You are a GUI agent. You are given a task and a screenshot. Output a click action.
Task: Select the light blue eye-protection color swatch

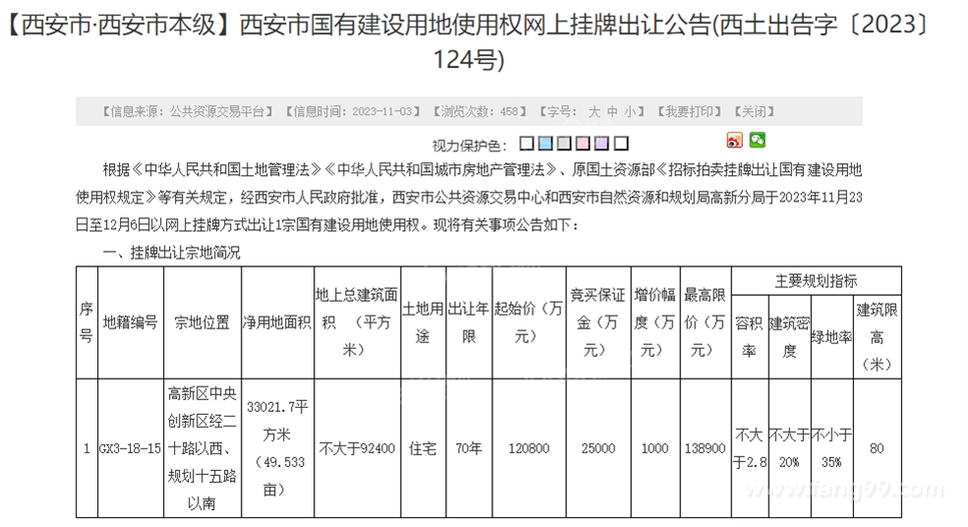[x=545, y=144]
